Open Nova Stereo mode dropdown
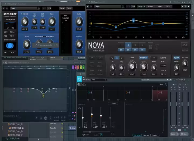194x141 pixels. [x=160, y=6]
